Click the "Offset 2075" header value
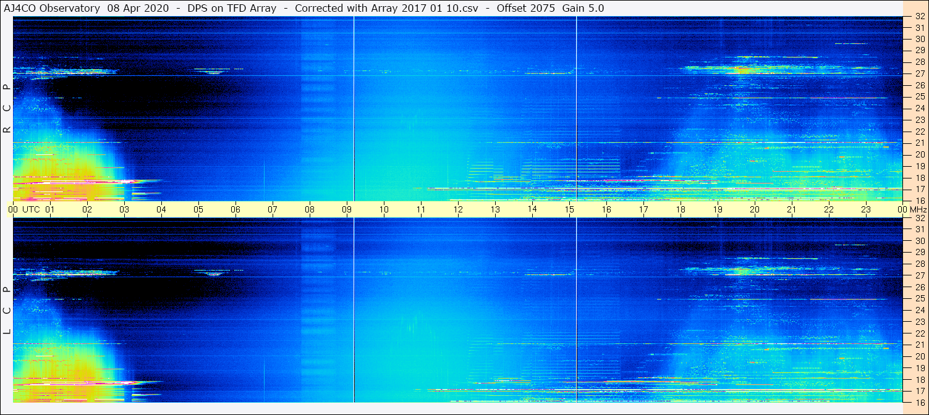 pos(526,8)
